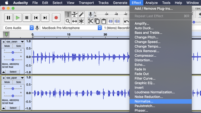This screenshot has width=201, height=113.
Task: Click Select button on raw_owen track
Action: [x=13, y=72]
